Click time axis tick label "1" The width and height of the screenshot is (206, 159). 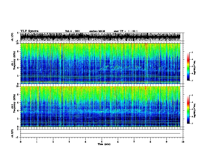[x=37, y=142]
